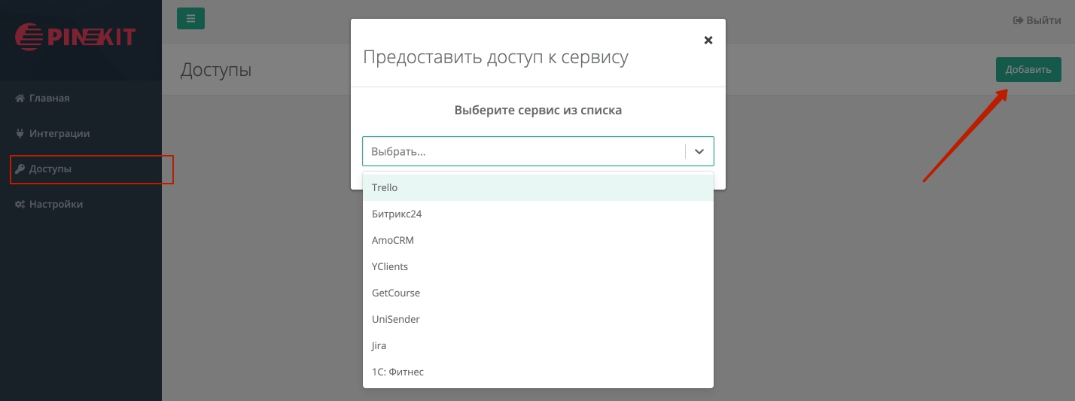Image resolution: width=1075 pixels, height=401 pixels.
Task: Select GetCourse service option
Action: (537, 293)
